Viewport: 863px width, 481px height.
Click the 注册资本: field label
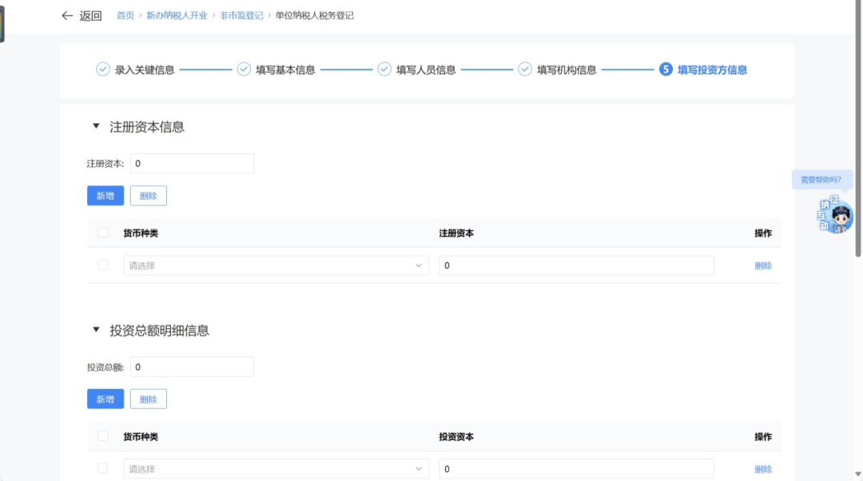tap(105, 164)
